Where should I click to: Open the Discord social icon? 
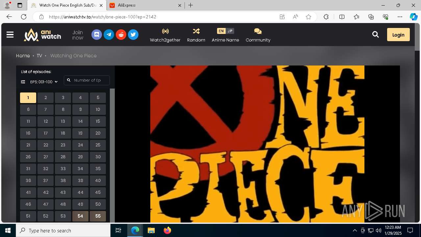coord(97,35)
